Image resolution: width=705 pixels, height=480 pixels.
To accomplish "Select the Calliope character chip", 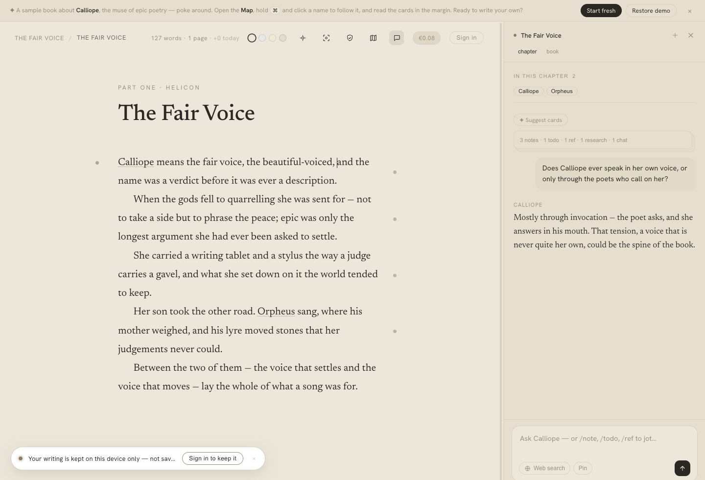I will pos(529,91).
